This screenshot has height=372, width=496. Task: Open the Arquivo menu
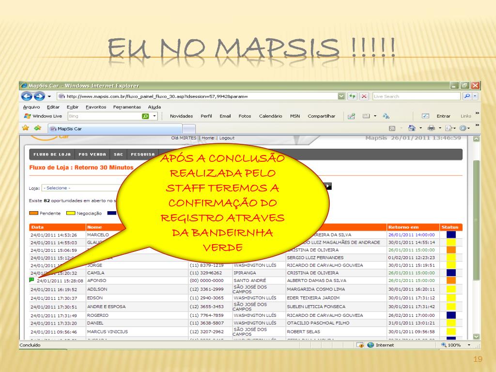(x=31, y=107)
